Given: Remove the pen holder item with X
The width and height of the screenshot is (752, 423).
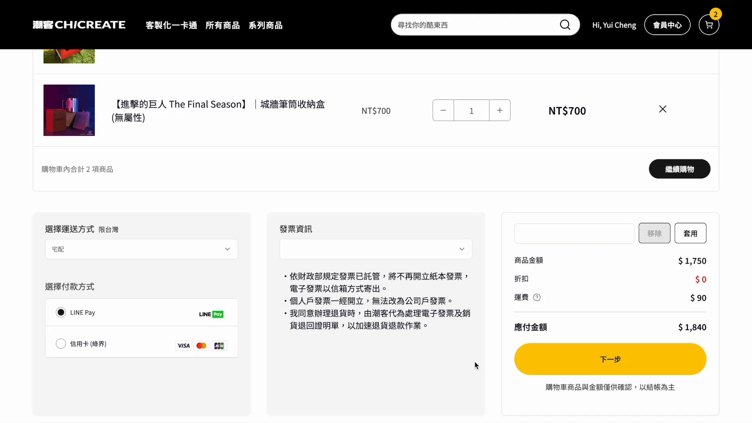Looking at the screenshot, I should [x=662, y=109].
